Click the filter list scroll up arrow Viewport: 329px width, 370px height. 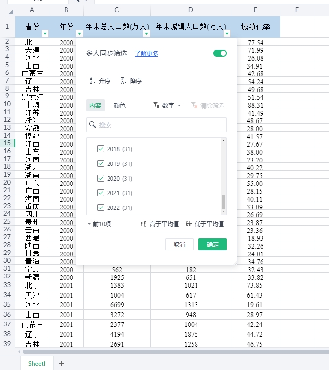point(224,140)
